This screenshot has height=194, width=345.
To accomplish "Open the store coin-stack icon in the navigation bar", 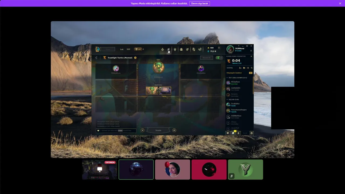I will point(200,49).
